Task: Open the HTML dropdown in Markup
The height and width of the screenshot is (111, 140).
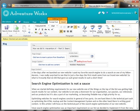Action: point(117,33)
